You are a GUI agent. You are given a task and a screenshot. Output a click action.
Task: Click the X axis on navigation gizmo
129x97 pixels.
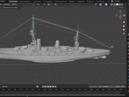coord(120,17)
